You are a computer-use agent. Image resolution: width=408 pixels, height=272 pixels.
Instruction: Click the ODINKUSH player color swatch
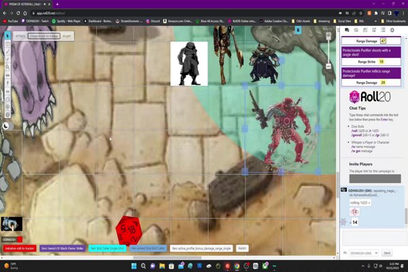[x=20, y=239]
